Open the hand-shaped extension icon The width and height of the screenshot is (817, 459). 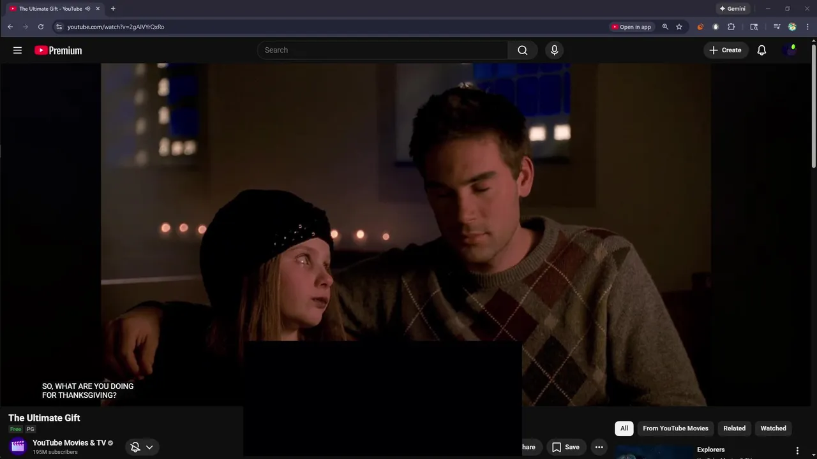(x=716, y=27)
